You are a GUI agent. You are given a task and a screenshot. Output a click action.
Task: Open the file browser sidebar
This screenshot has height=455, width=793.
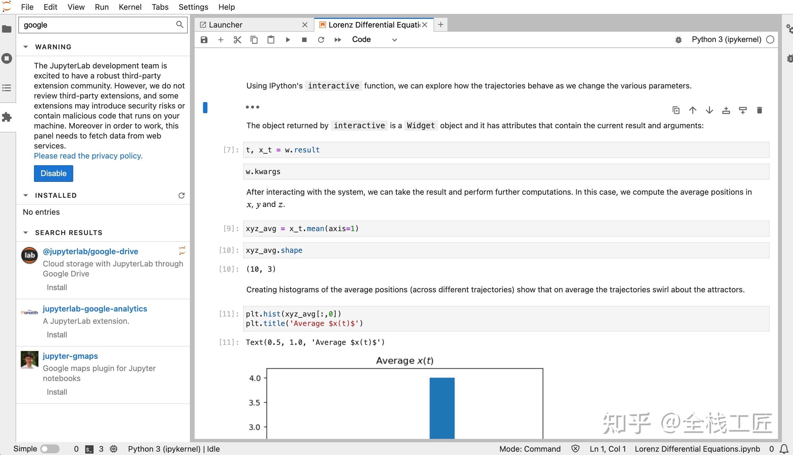[7, 29]
